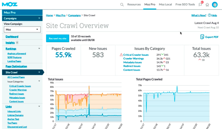Open the Dashboard sidebar link

tap(12, 37)
